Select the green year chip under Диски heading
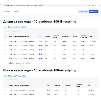 click(6, 27)
